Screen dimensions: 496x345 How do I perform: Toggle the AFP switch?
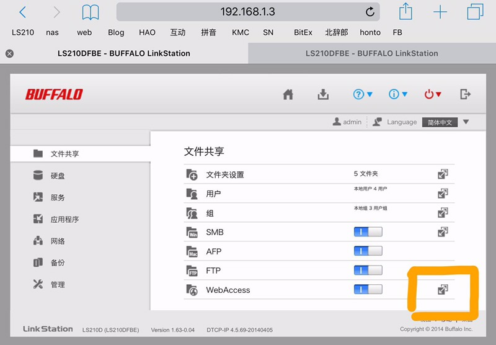(368, 251)
